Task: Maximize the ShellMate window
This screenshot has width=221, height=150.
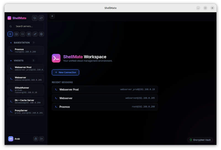Action: tap(205, 8)
